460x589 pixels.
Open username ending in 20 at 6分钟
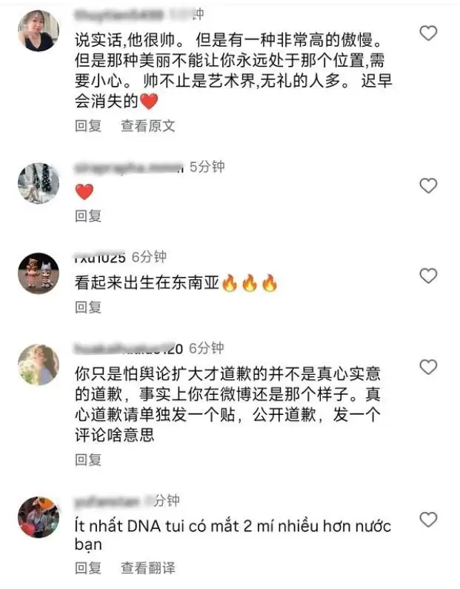128,349
